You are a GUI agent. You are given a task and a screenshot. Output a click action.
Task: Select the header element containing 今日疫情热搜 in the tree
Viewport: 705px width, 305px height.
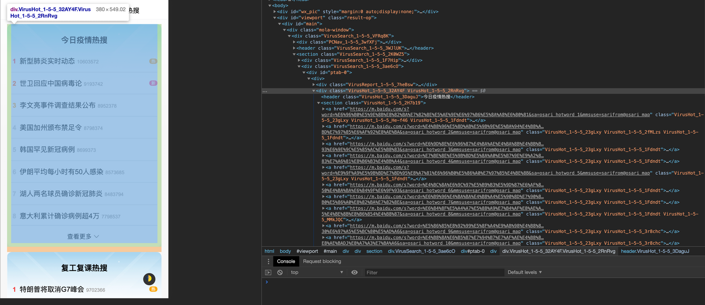398,97
